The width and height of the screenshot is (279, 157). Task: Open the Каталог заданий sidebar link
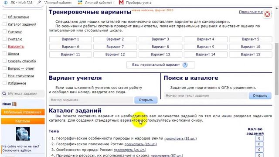[22, 24]
